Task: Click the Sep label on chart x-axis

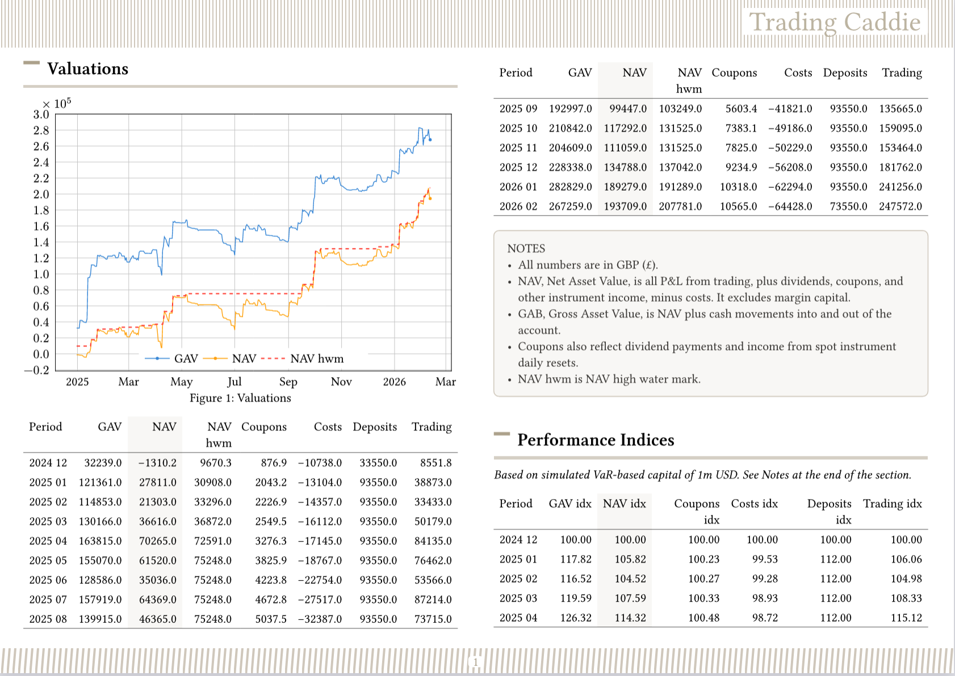Action: (288, 382)
